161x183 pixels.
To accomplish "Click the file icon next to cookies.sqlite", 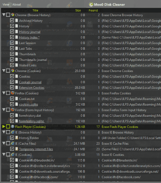I will (x=17, y=104).
